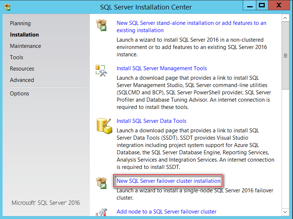Viewport: 293px width, 219px height.
Task: Click Add node to SQL Server failover cluster
Action: coord(166,212)
